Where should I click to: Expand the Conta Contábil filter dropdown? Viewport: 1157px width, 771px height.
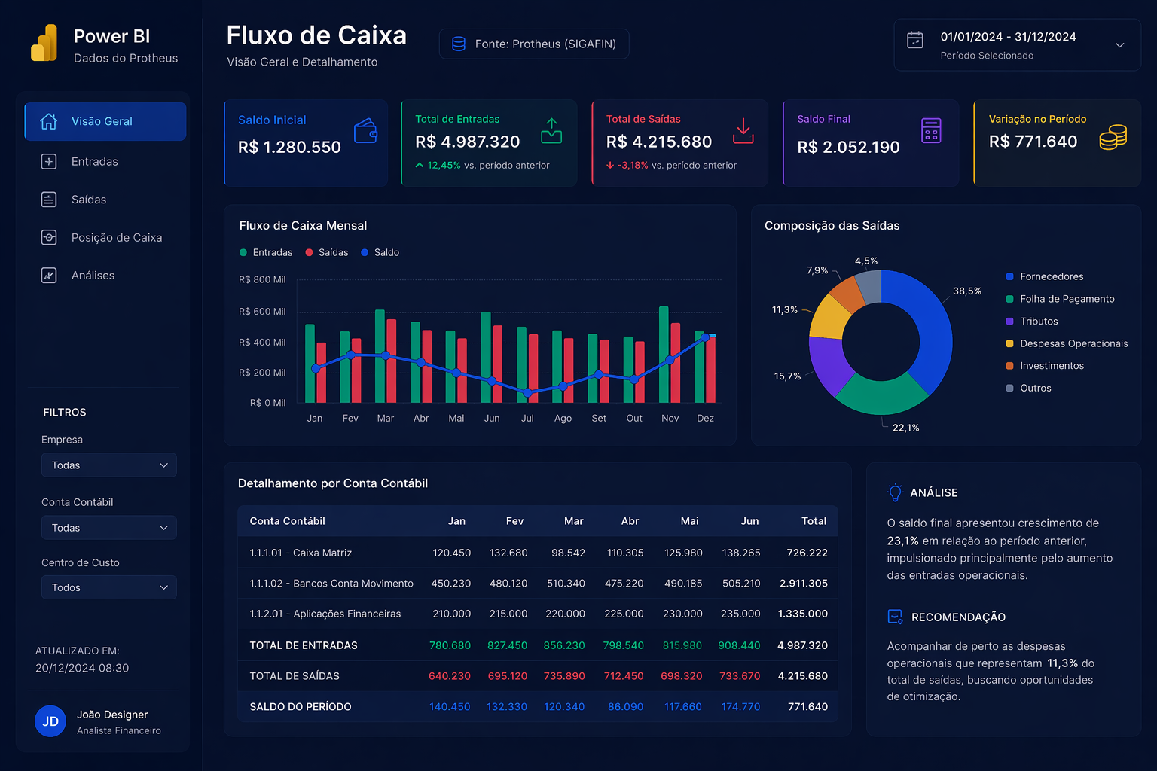pos(109,528)
